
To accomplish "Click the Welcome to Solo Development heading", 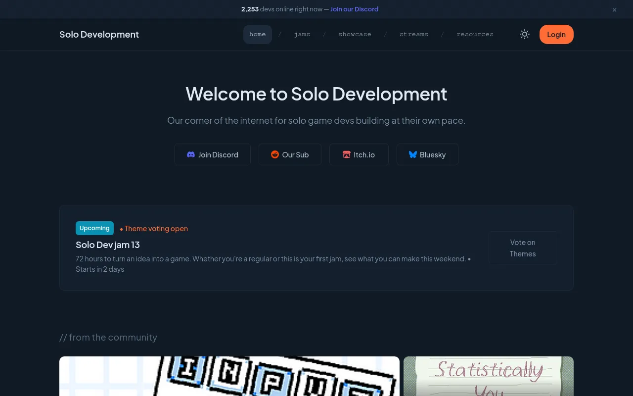I will pos(316,94).
